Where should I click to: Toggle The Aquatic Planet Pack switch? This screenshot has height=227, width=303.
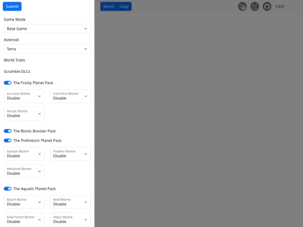pos(7,188)
